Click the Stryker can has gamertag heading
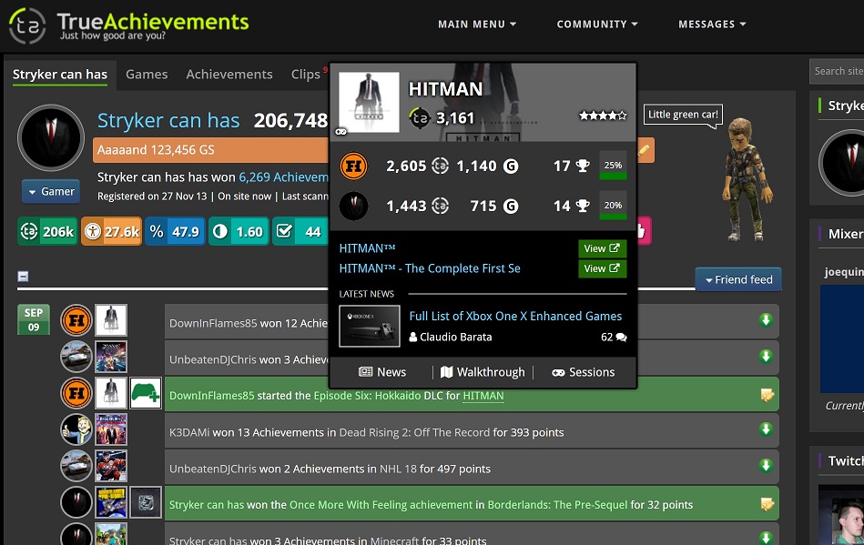The width and height of the screenshot is (864, 545). [168, 121]
